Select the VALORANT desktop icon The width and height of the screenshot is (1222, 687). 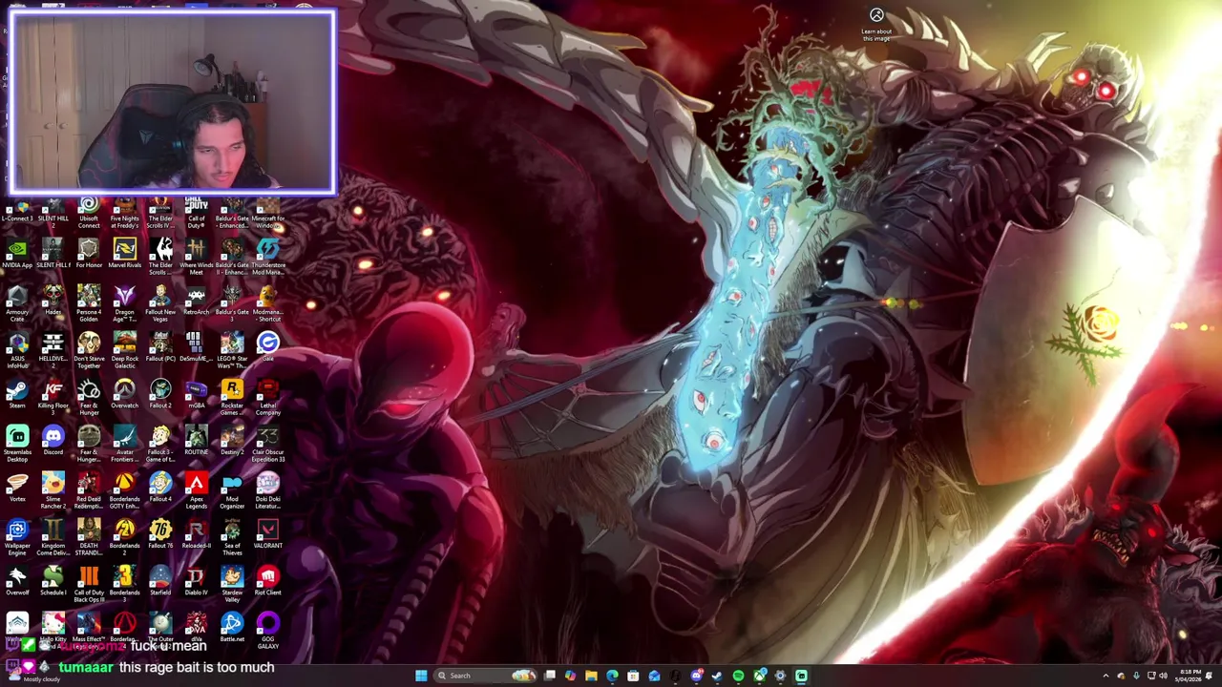tap(267, 535)
